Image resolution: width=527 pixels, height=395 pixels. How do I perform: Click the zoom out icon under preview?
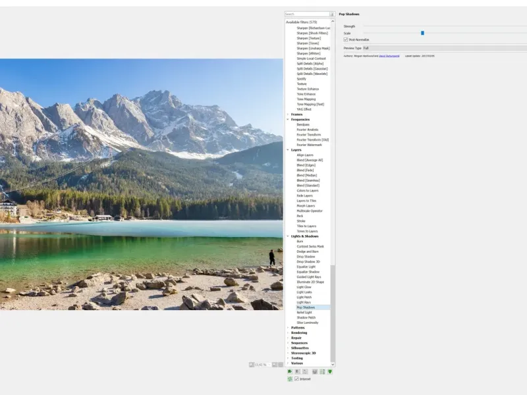point(252,365)
